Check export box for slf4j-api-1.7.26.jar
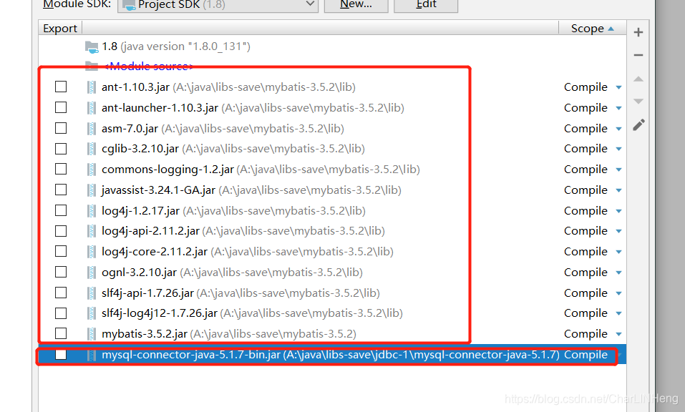685x412 pixels. tap(61, 293)
